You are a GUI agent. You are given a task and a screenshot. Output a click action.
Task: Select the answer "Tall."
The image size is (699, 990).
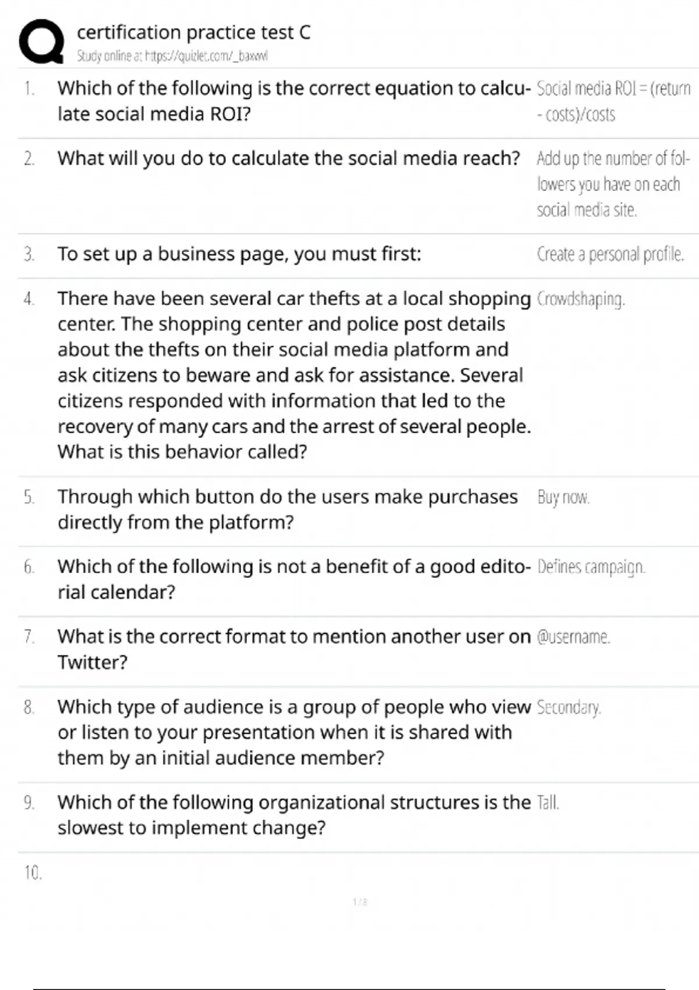(x=548, y=803)
